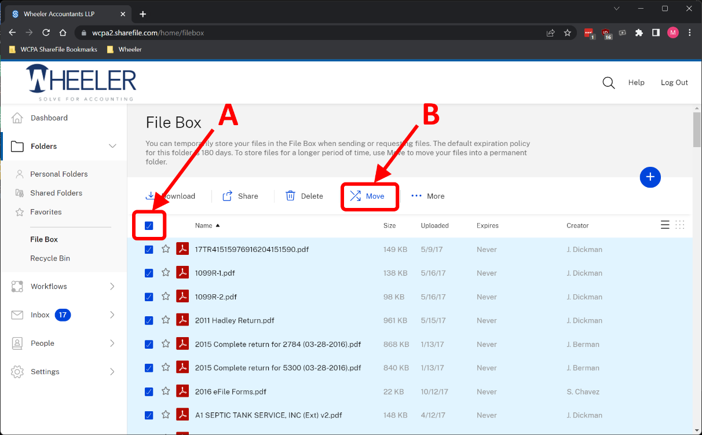This screenshot has width=702, height=435.
Task: Uncheck 2016 eFile Forms.pdf checkbox
Action: click(x=149, y=392)
